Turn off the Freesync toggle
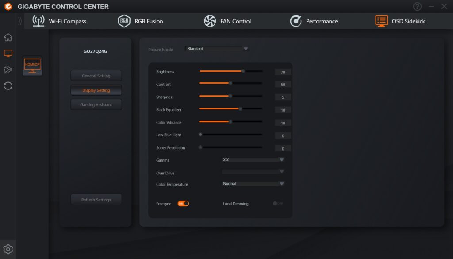 pyautogui.click(x=183, y=204)
